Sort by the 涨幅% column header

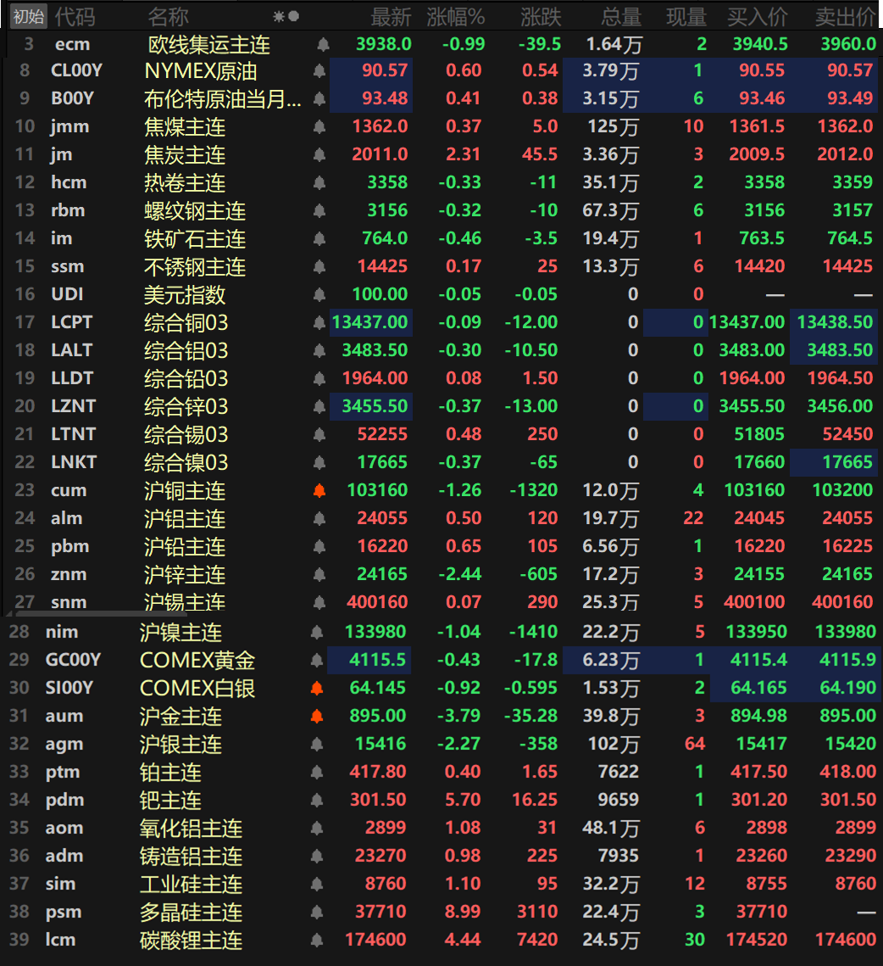coord(456,17)
